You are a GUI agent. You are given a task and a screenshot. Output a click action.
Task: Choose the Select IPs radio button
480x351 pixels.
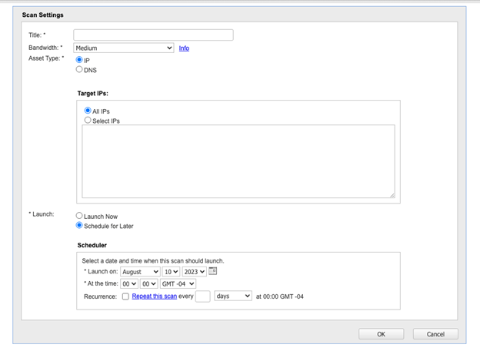point(88,121)
